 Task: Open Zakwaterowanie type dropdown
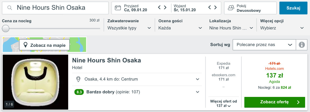[129, 28]
